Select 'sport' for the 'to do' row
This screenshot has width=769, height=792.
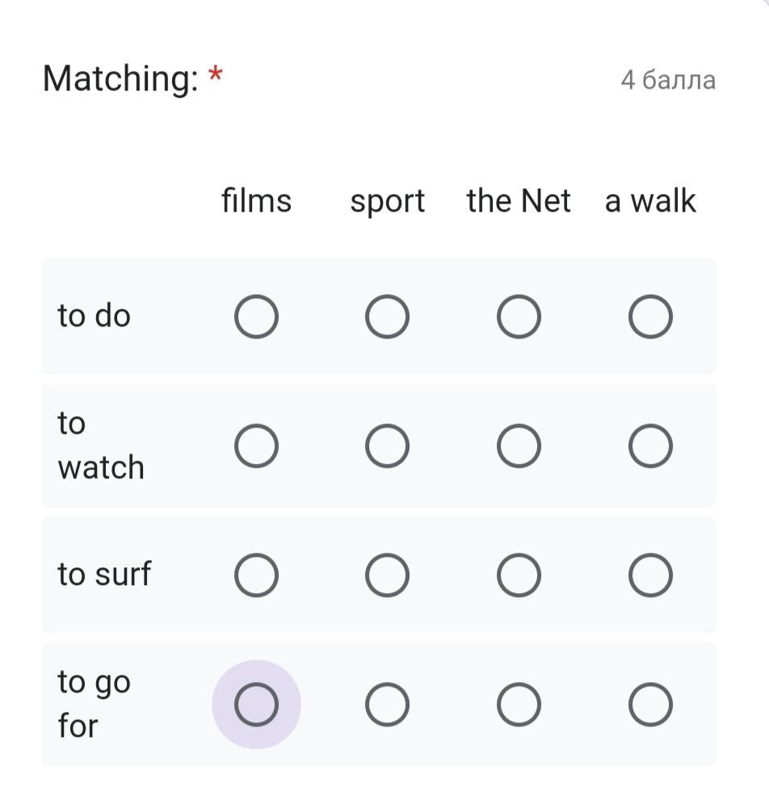pos(387,316)
